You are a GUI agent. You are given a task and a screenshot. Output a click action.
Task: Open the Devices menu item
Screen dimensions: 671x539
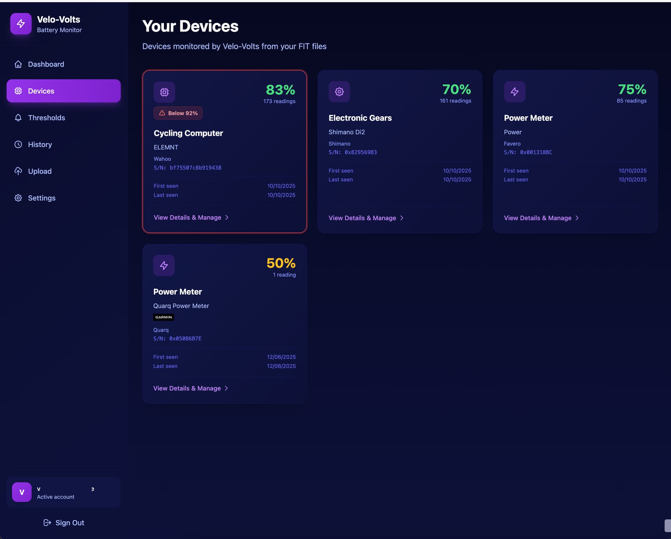click(x=64, y=91)
